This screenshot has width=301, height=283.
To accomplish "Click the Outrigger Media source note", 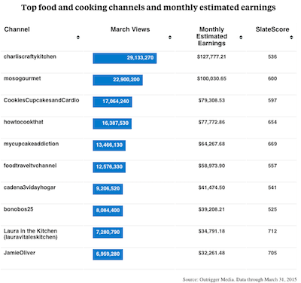I will (x=239, y=279).
